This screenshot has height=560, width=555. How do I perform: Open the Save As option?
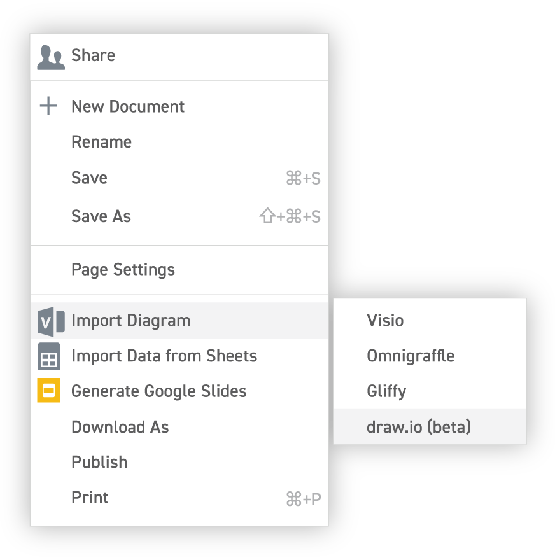pyautogui.click(x=101, y=216)
